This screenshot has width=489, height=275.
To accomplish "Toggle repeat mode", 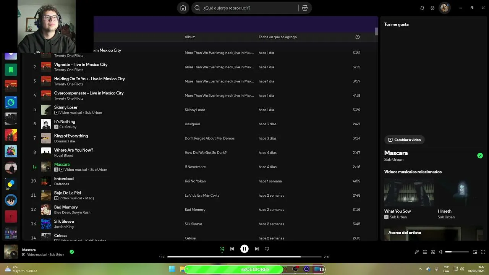I will (x=267, y=249).
